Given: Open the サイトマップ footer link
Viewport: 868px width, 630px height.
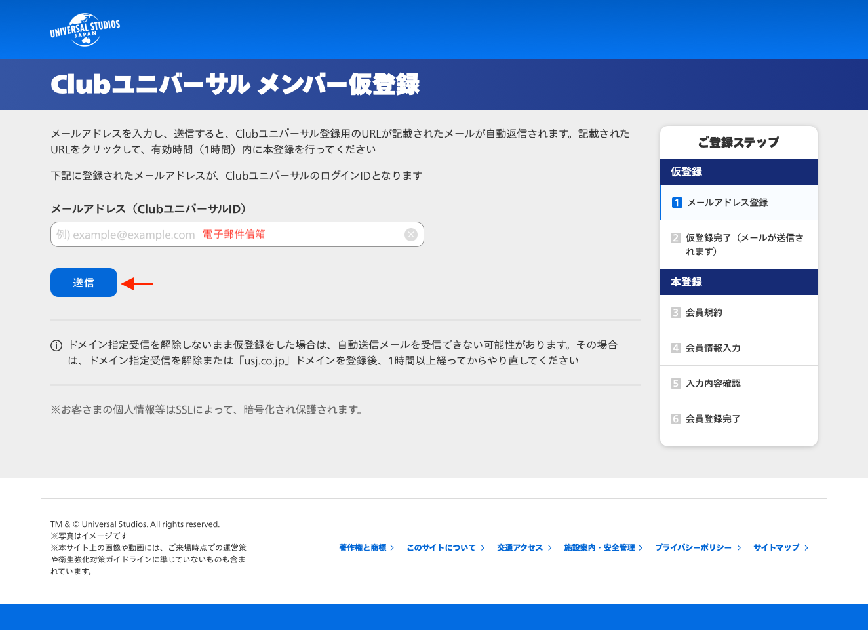Looking at the screenshot, I should [776, 548].
